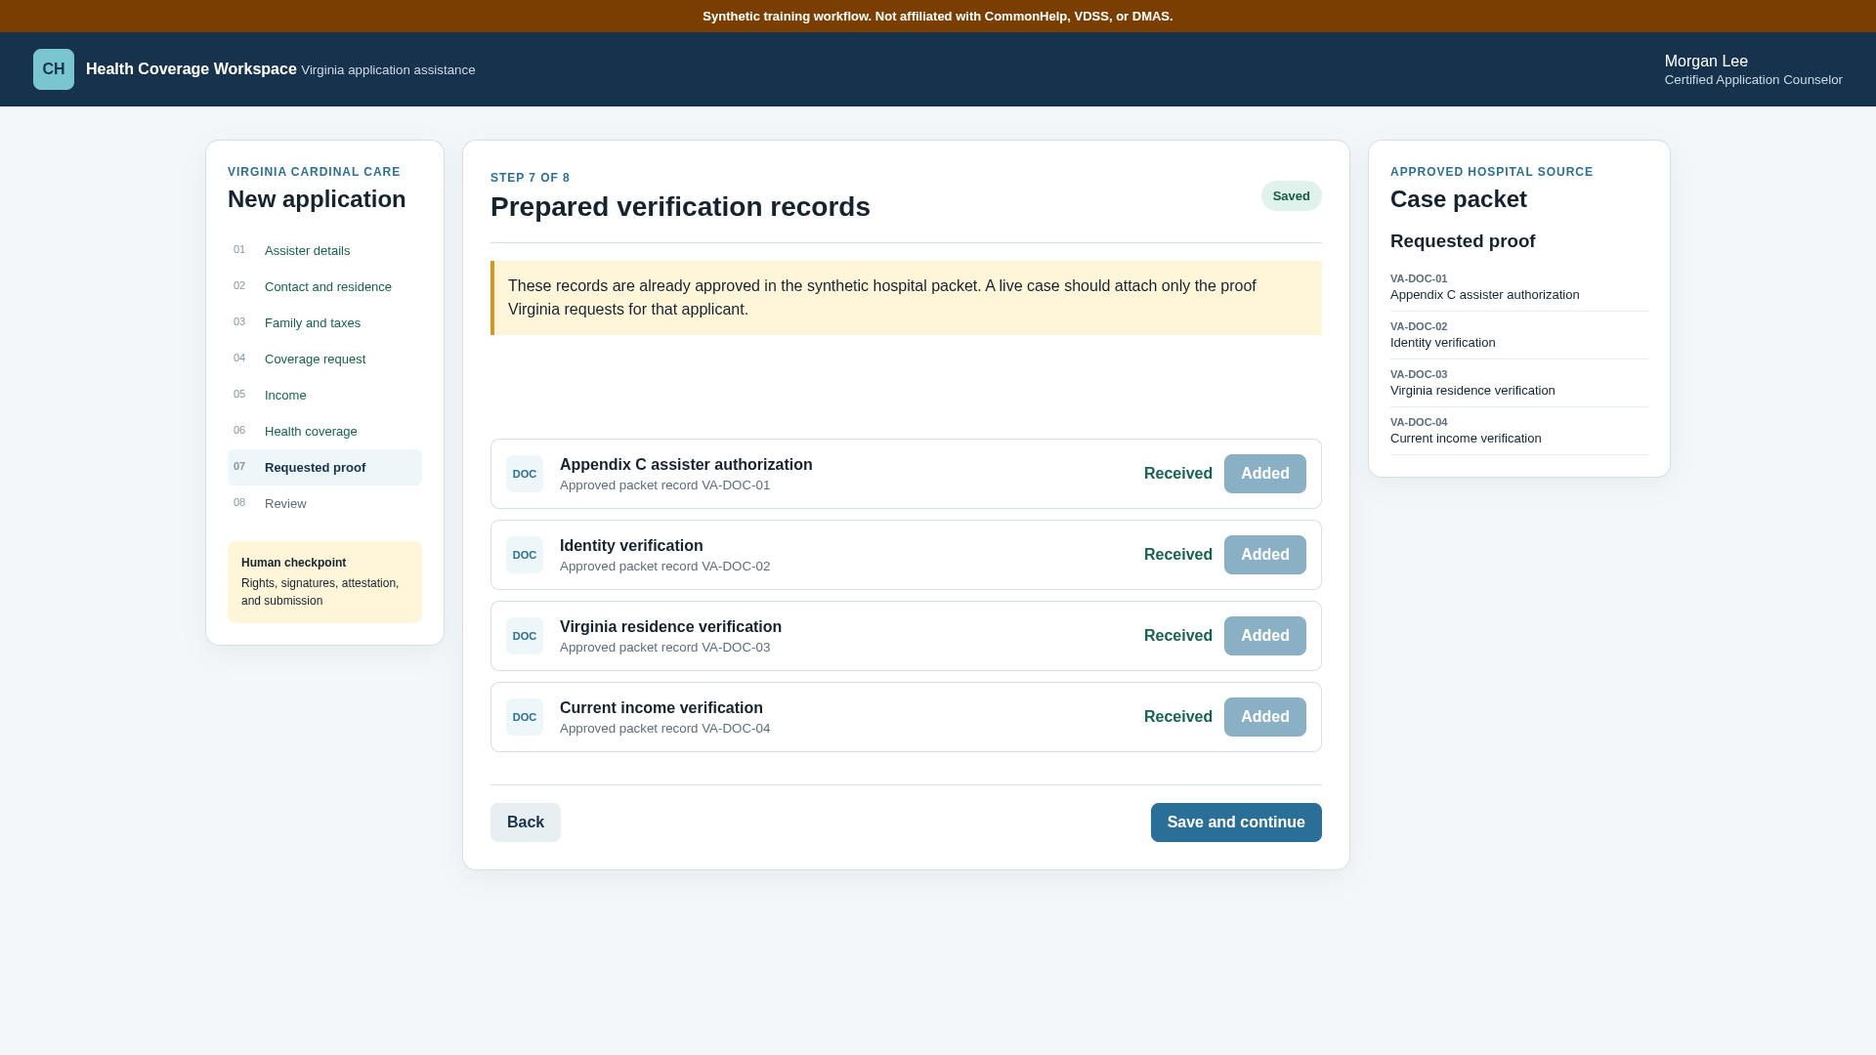Jump to step 08 Review

tap(324, 503)
